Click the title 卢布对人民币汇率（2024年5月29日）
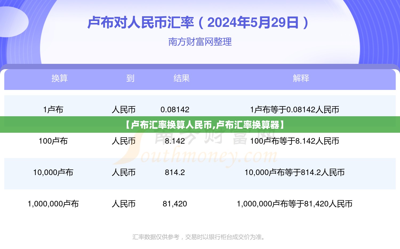This screenshot has height=249, width=400. point(198,23)
